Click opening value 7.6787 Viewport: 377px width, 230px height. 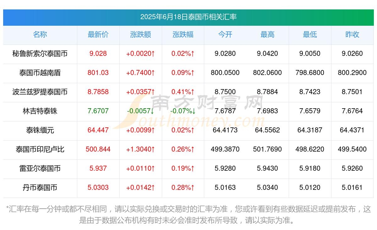pyautogui.click(x=225, y=111)
